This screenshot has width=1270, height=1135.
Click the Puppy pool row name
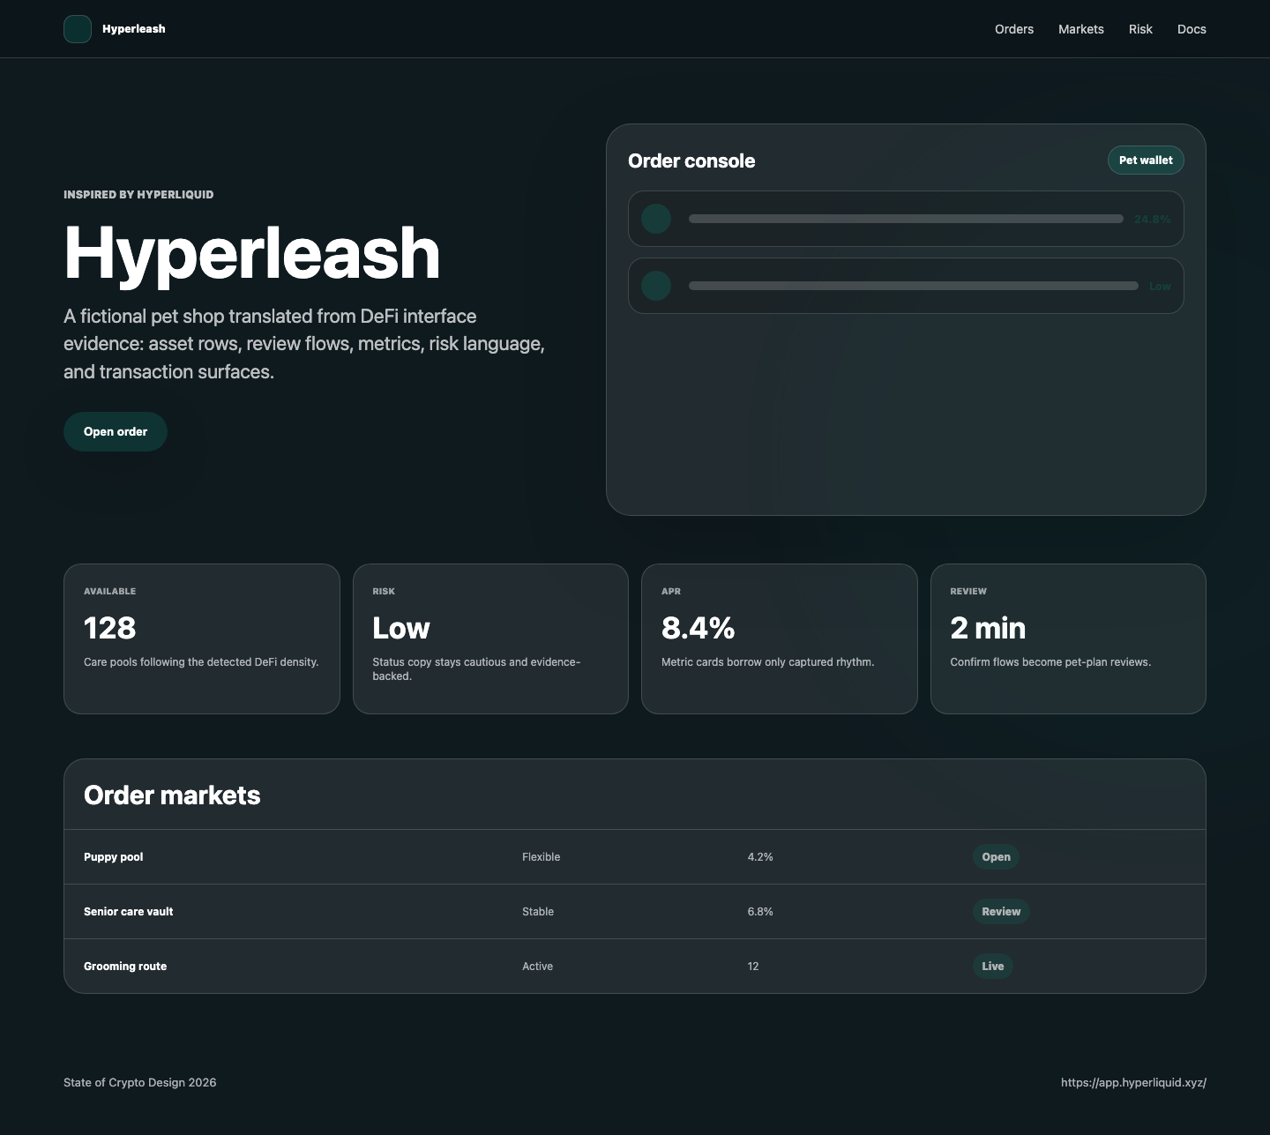pos(114,857)
